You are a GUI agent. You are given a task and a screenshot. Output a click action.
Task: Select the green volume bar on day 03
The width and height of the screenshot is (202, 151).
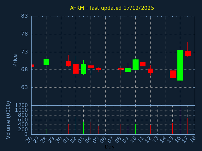coord(83,128)
